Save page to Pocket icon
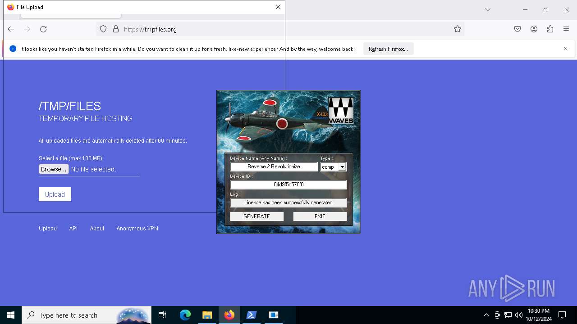 (517, 29)
